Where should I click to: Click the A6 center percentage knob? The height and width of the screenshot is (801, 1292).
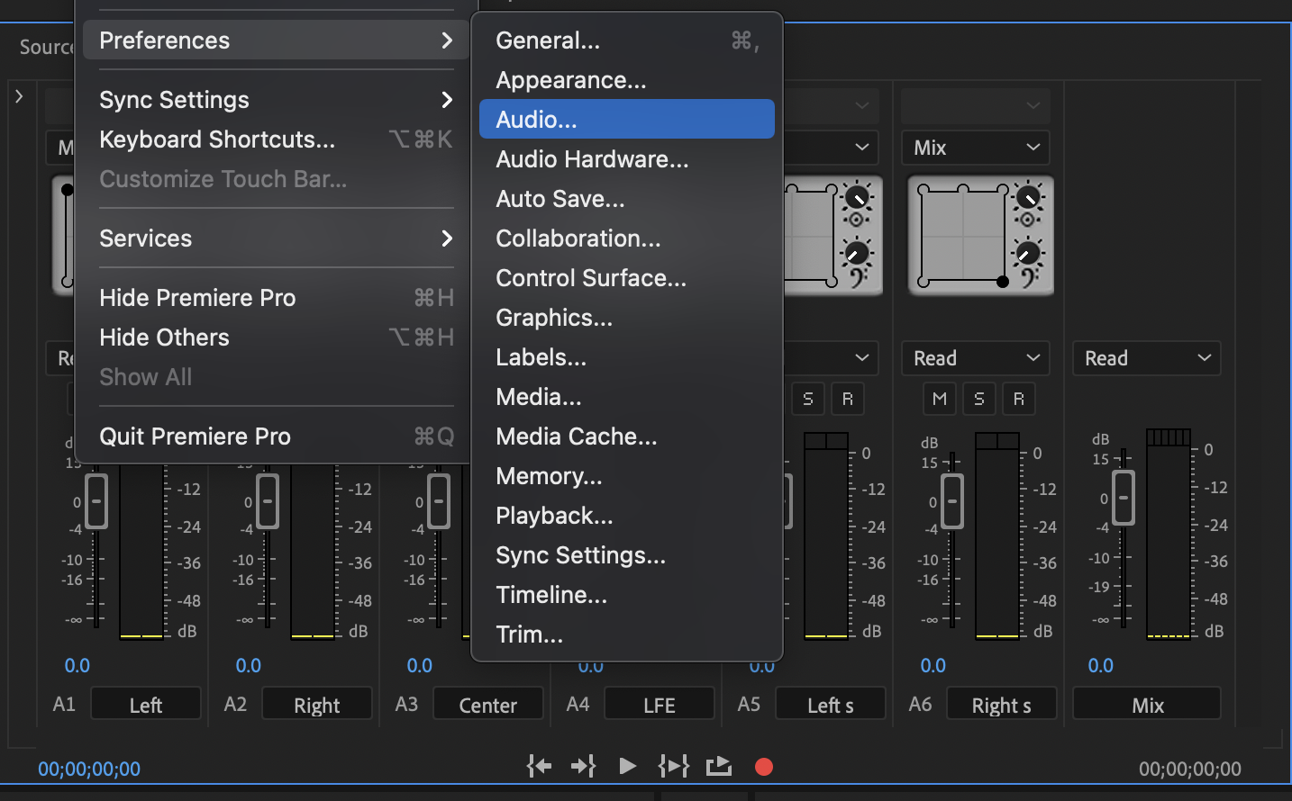point(1028,196)
